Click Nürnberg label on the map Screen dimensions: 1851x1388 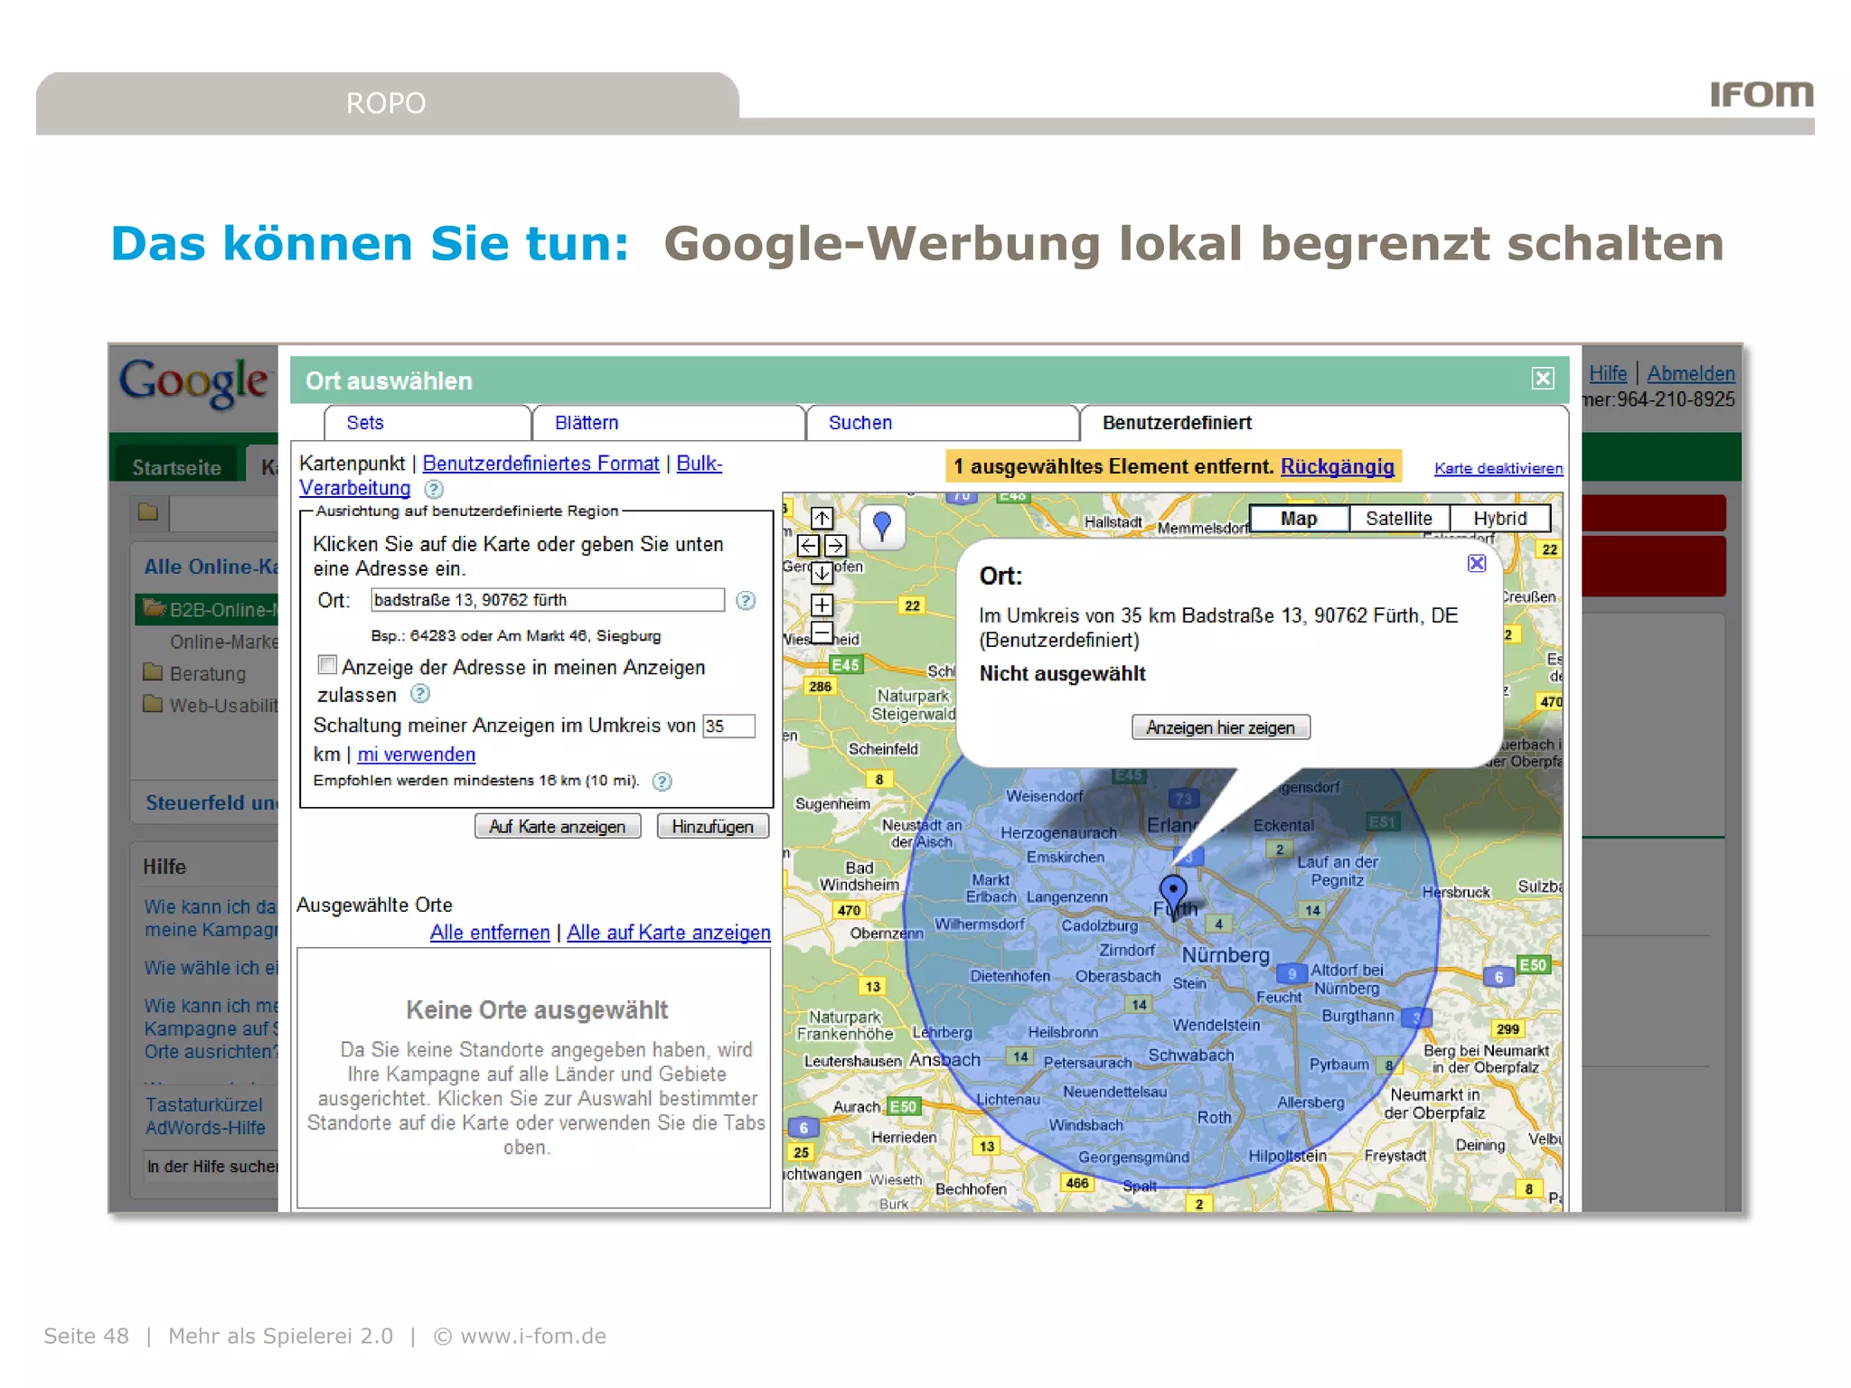[1226, 955]
